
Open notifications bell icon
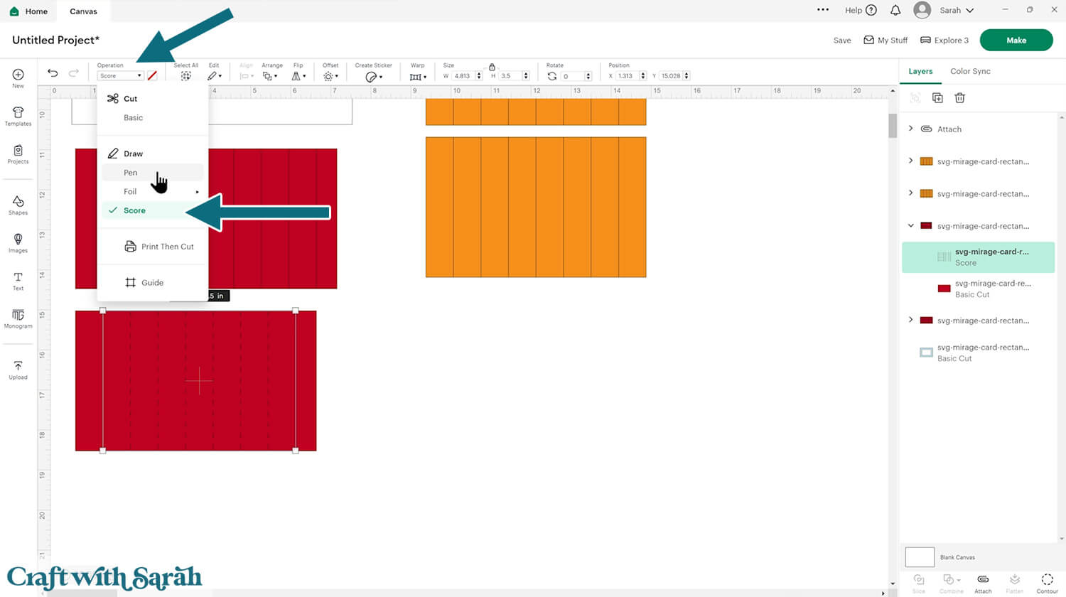[x=895, y=11]
